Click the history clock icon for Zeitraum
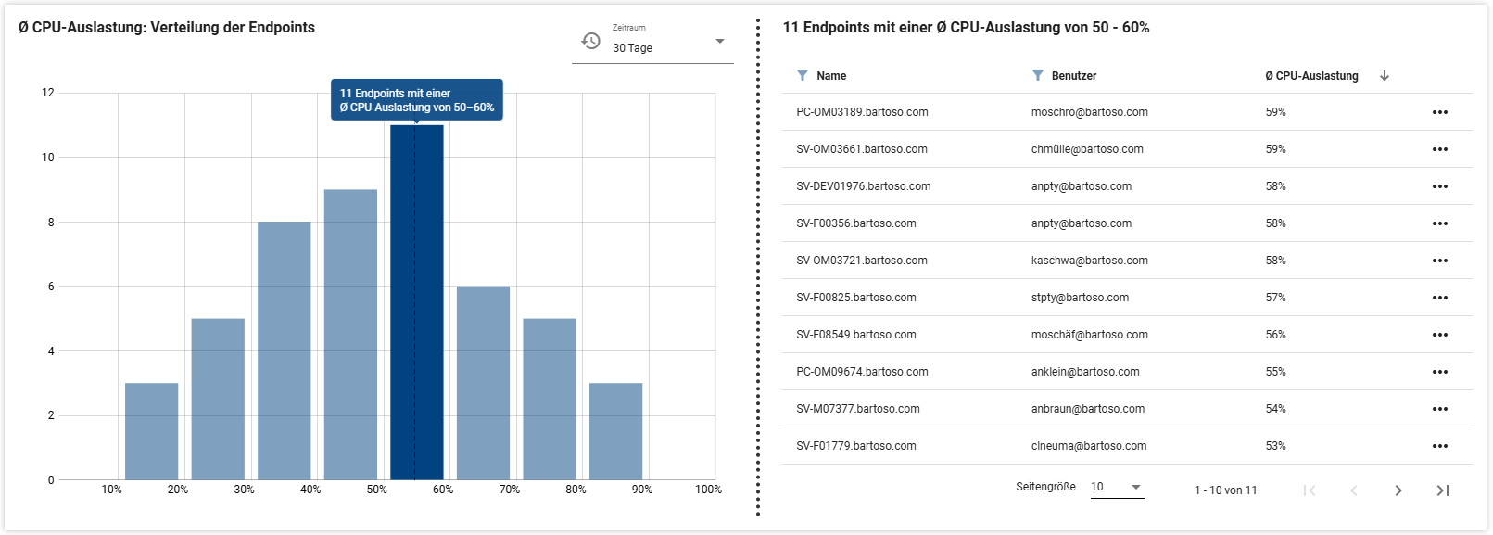This screenshot has height=535, width=1493. click(590, 41)
